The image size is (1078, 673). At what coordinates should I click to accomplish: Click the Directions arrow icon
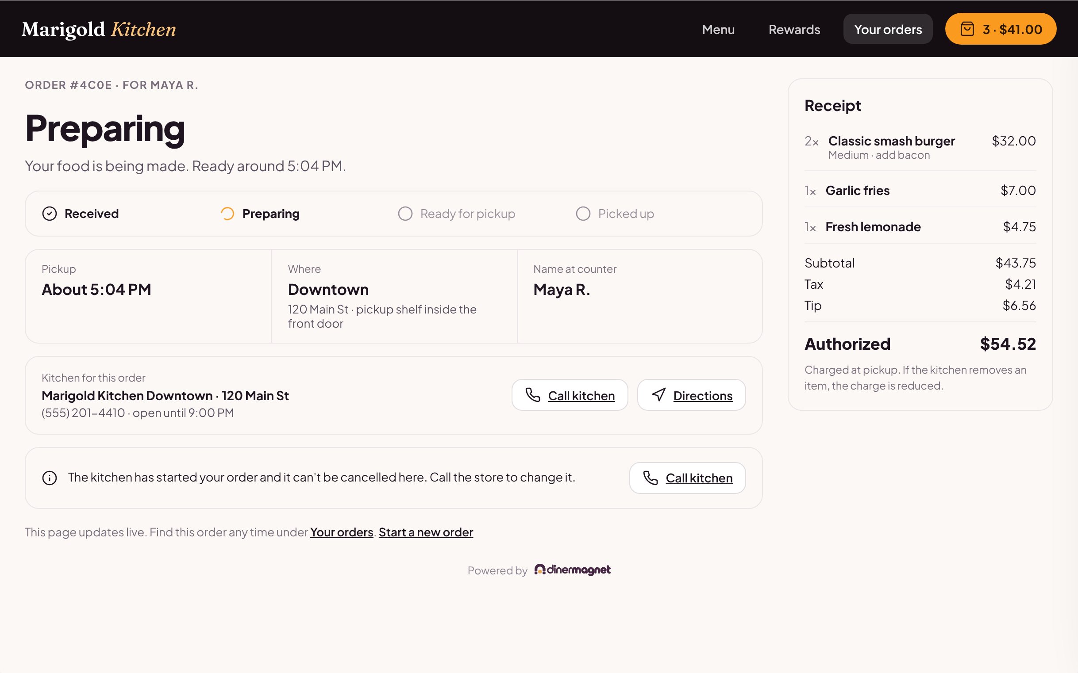click(659, 395)
